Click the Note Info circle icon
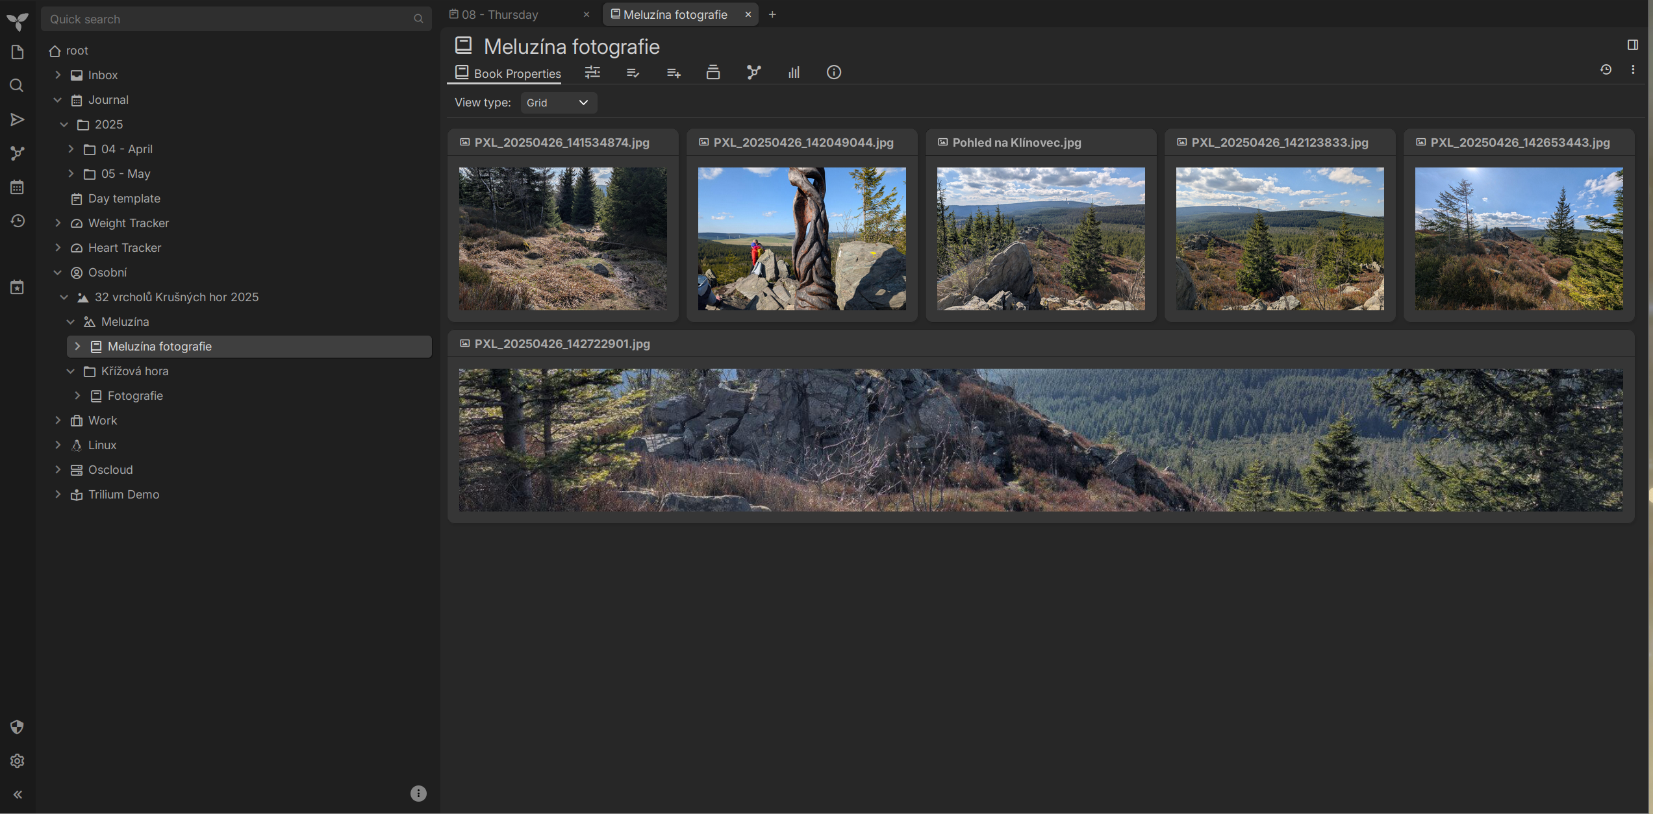The width and height of the screenshot is (1653, 814). coord(834,72)
